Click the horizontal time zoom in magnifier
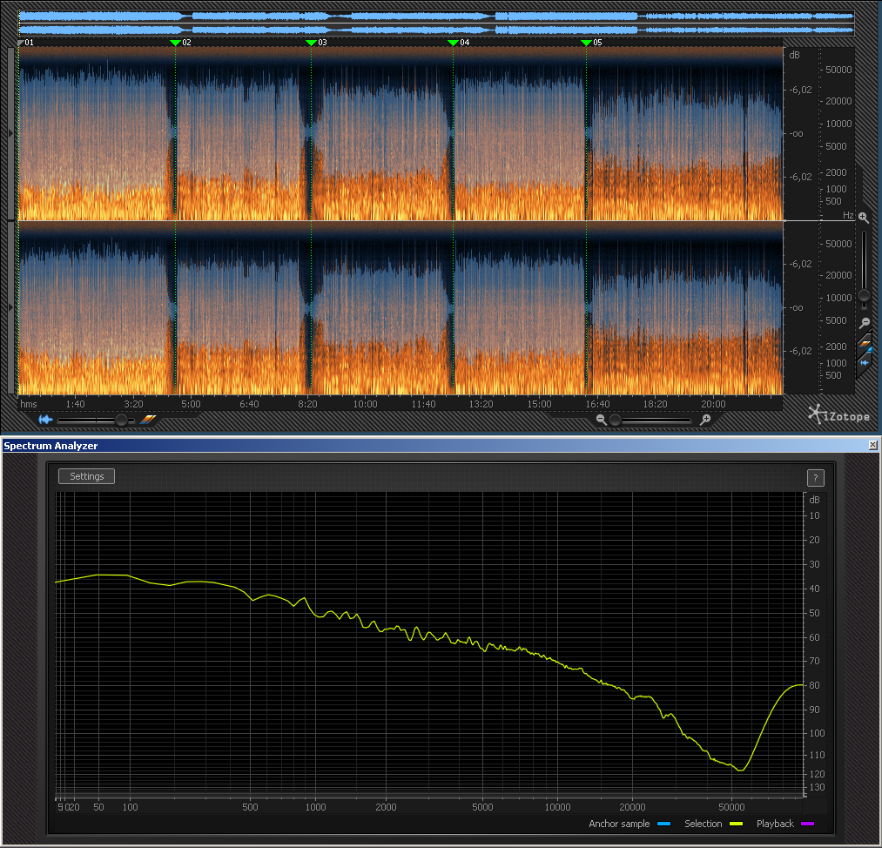This screenshot has width=882, height=848. pos(705,420)
